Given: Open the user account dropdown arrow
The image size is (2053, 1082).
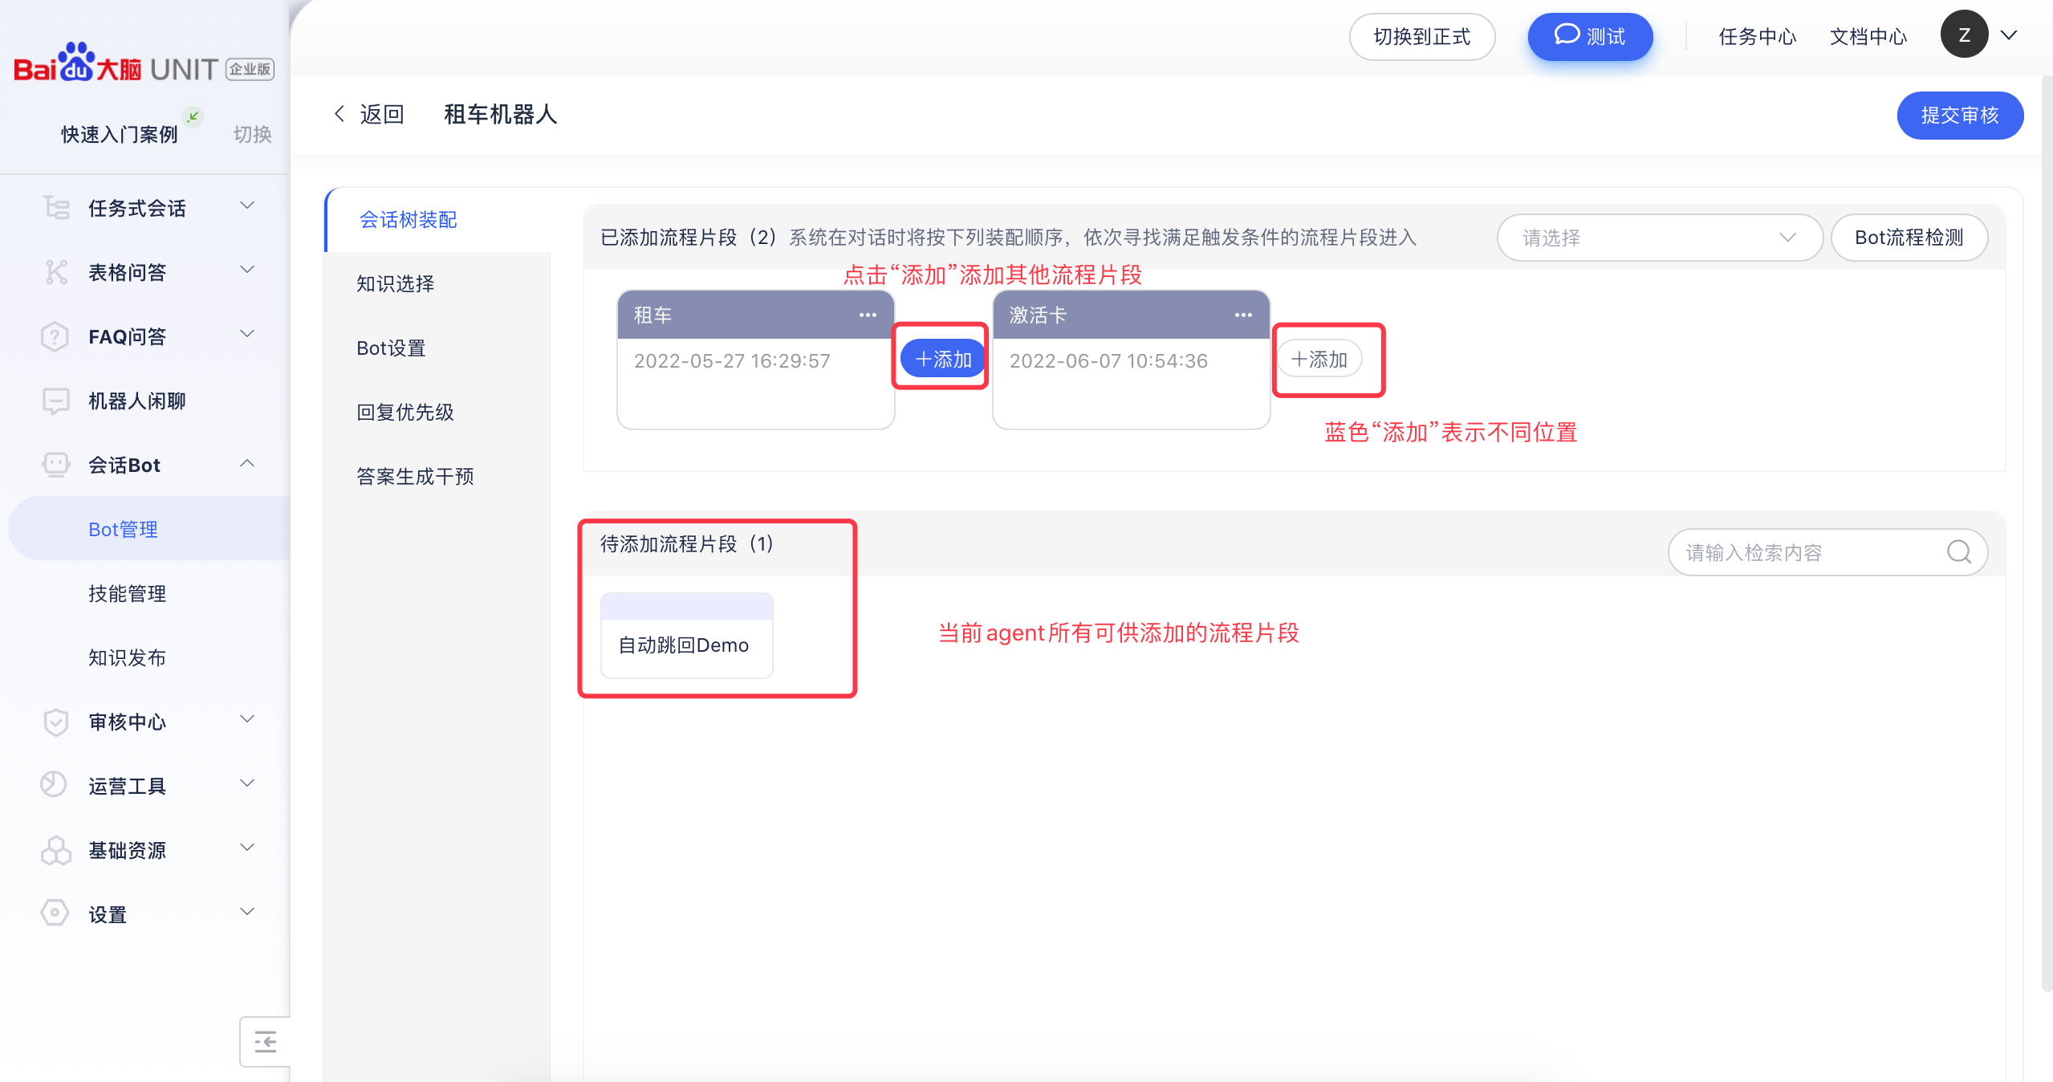Looking at the screenshot, I should [x=2008, y=35].
